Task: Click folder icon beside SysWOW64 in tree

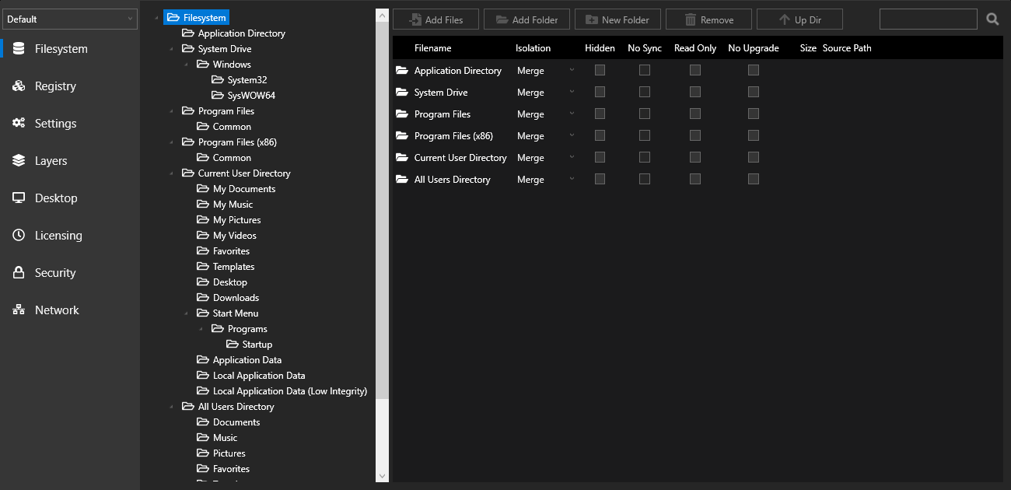Action: point(218,95)
